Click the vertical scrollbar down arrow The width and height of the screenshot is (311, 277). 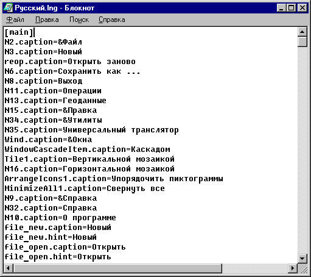(302, 259)
